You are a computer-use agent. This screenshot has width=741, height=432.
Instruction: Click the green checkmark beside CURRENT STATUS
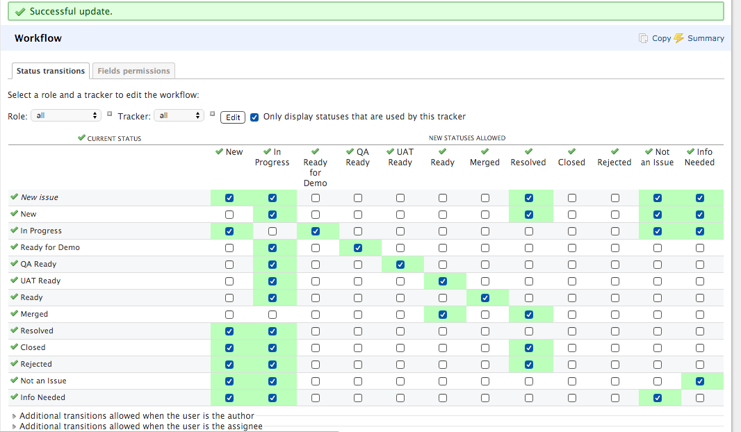pos(82,138)
